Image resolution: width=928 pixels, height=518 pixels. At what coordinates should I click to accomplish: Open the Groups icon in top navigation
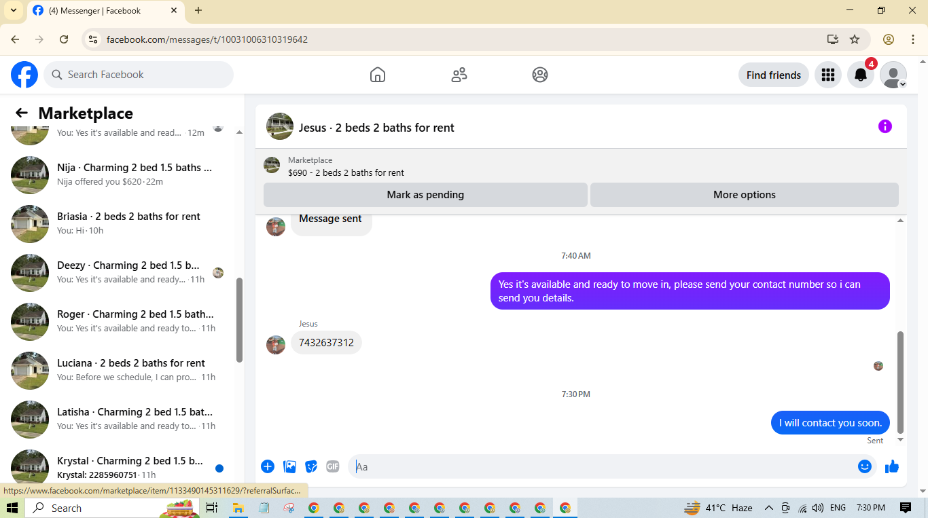tap(540, 75)
